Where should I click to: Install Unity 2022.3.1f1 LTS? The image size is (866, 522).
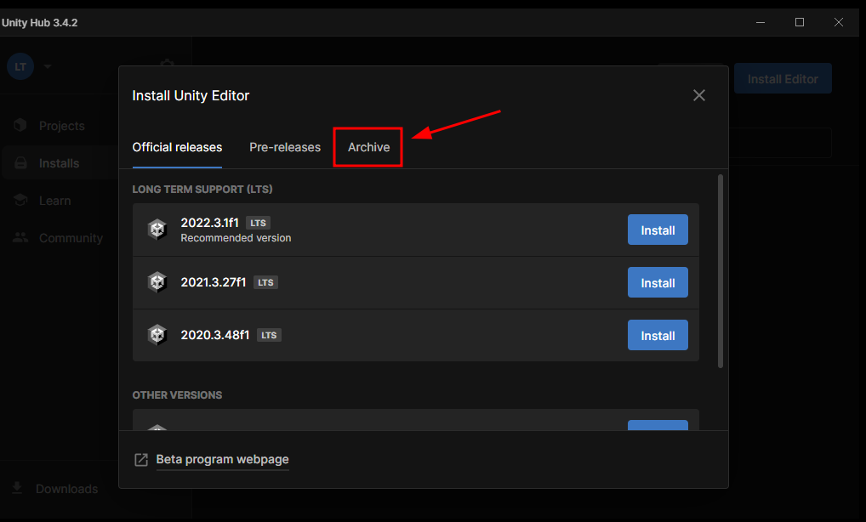[658, 230]
